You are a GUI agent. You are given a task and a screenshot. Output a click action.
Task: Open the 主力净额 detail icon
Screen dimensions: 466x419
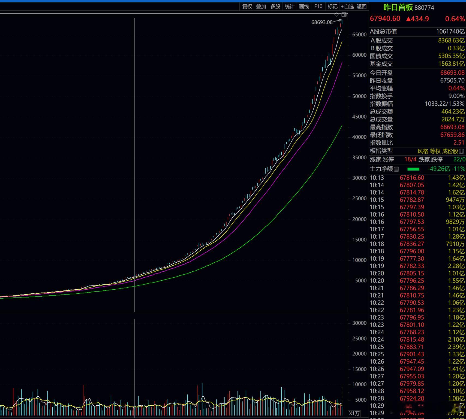396,169
